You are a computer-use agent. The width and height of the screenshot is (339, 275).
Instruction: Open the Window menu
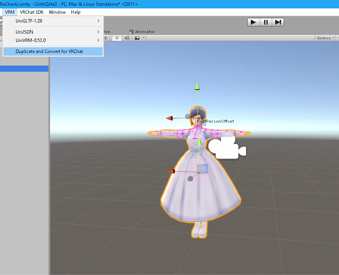click(57, 12)
